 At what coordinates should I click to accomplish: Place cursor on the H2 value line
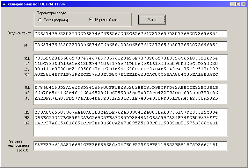[x=126, y=113]
